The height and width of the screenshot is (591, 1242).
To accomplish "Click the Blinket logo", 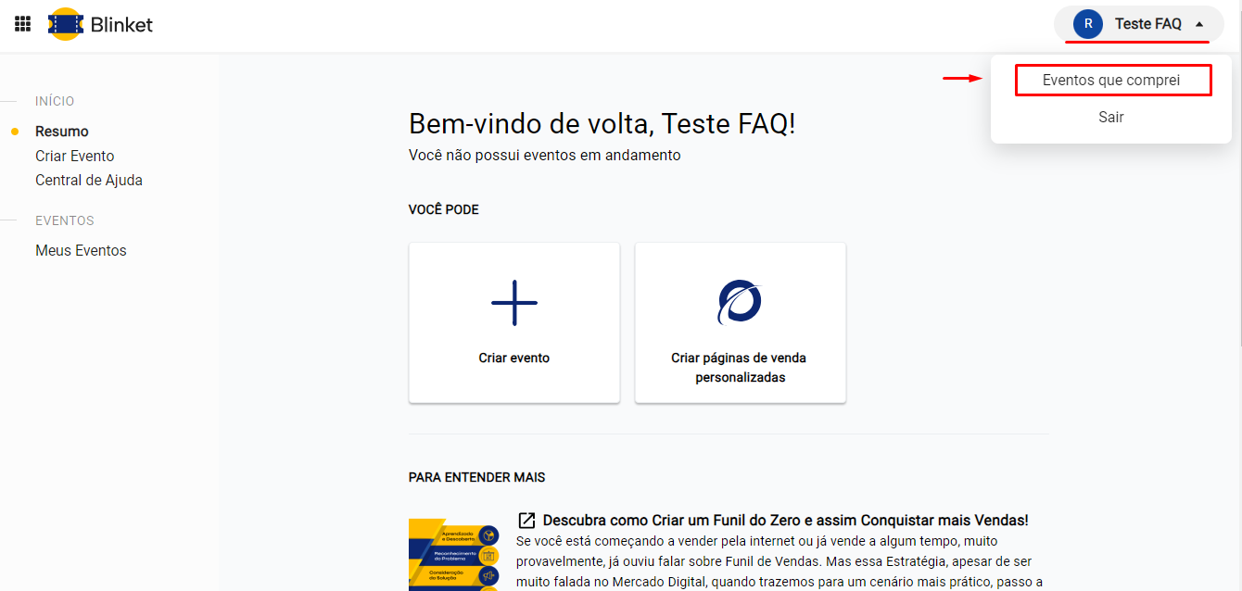I will (66, 24).
